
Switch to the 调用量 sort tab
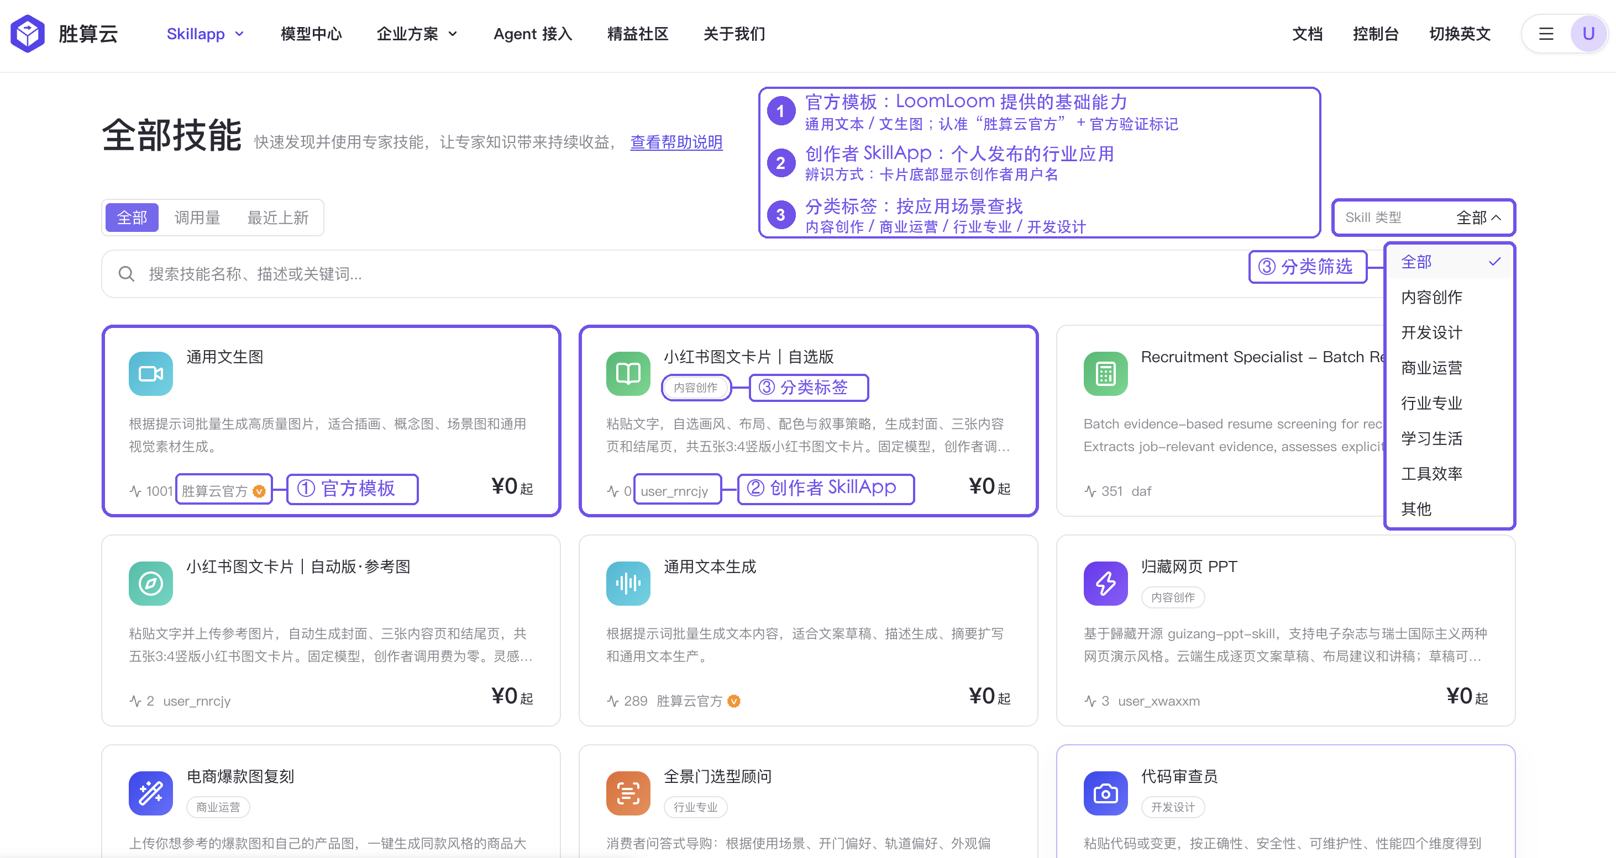tap(197, 218)
